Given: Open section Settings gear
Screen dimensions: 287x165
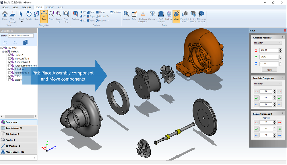Looking at the screenshot, I should (111, 12).
